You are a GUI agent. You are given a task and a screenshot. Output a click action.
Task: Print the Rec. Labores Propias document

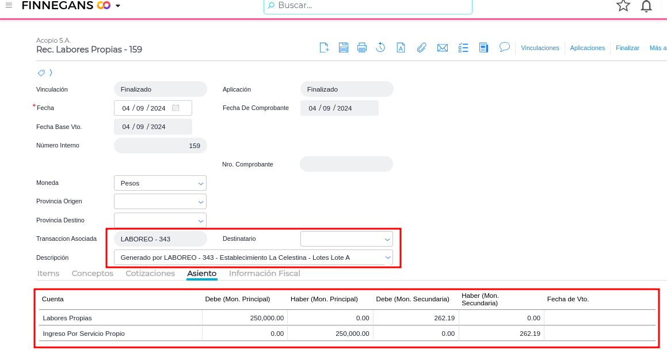pyautogui.click(x=362, y=48)
